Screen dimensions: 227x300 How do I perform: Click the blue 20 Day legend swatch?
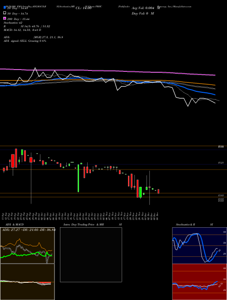5,7
